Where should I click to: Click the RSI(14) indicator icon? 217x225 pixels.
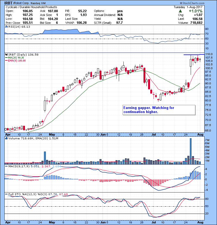click(x=6, y=27)
